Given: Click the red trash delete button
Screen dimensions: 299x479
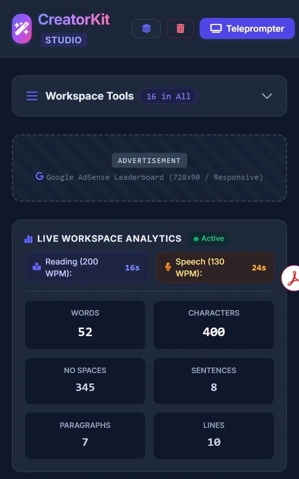Looking at the screenshot, I should click(x=180, y=29).
